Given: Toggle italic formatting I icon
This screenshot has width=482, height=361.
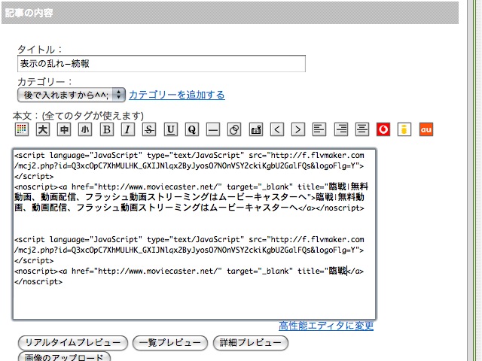Looking at the screenshot, I should pos(127,129).
